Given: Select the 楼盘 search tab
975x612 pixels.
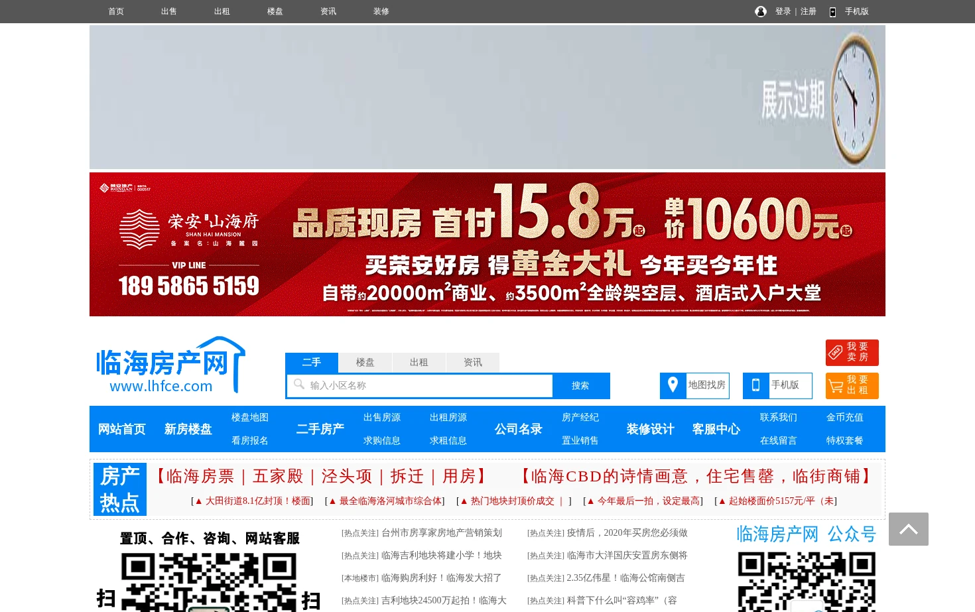Looking at the screenshot, I should (365, 362).
